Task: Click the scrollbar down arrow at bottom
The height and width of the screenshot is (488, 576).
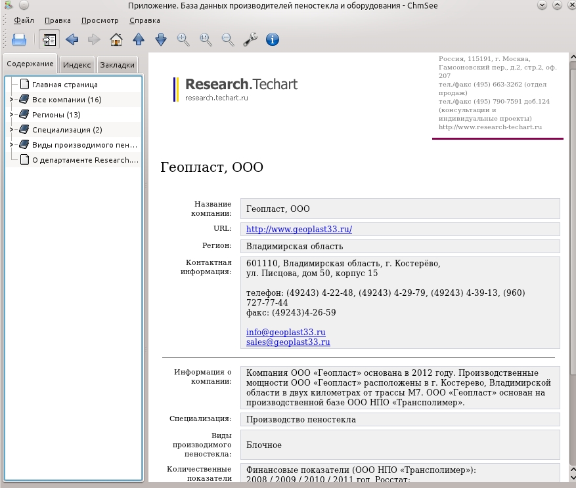Action: [573, 478]
